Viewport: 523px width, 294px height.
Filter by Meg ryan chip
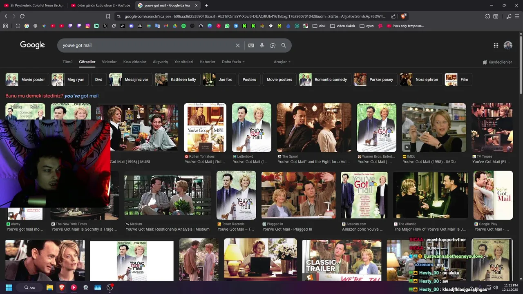(x=70, y=80)
